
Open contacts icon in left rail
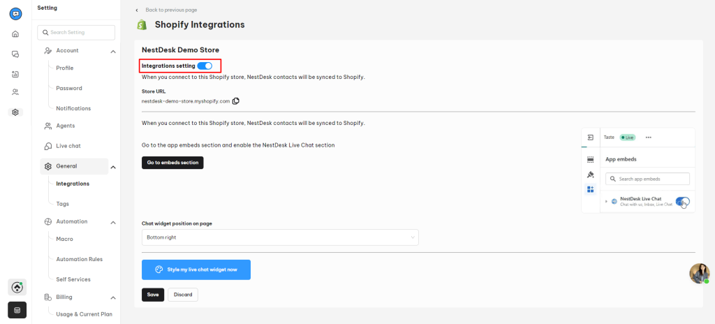tap(15, 92)
